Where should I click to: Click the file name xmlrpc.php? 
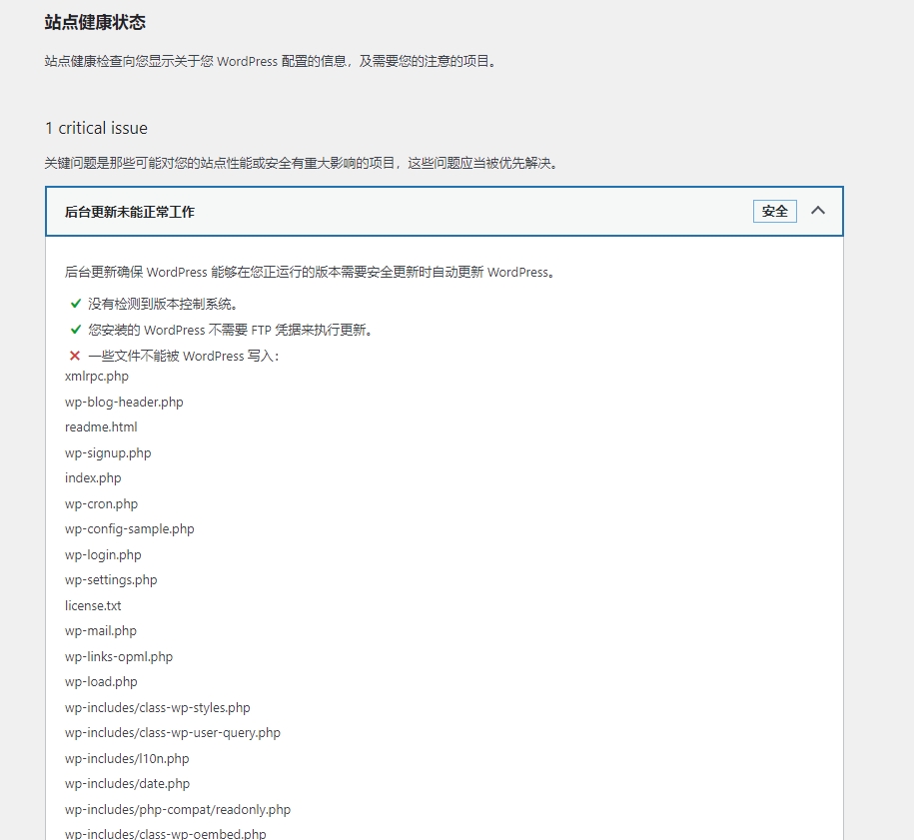point(97,376)
